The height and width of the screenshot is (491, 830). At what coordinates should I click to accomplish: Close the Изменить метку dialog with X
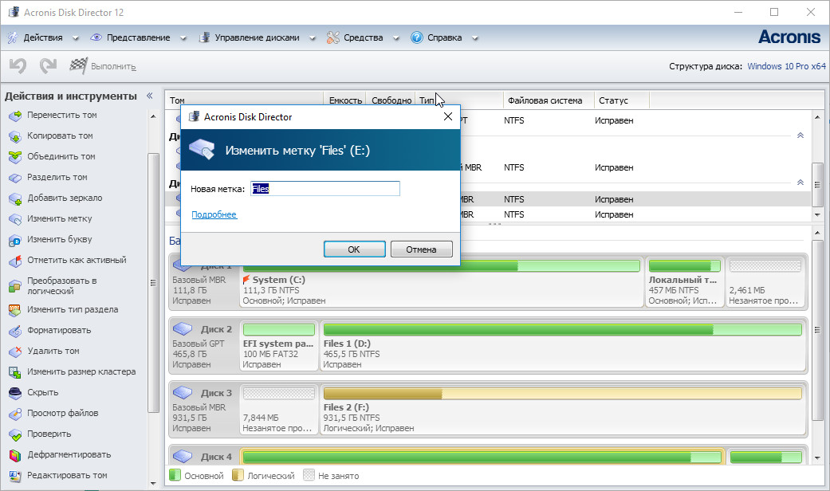[448, 116]
